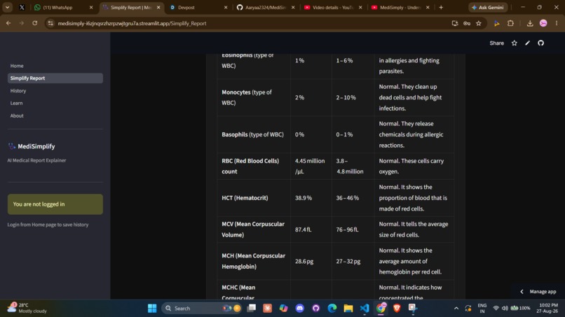Close the Devpost tab
565x317 pixels.
(x=226, y=7)
